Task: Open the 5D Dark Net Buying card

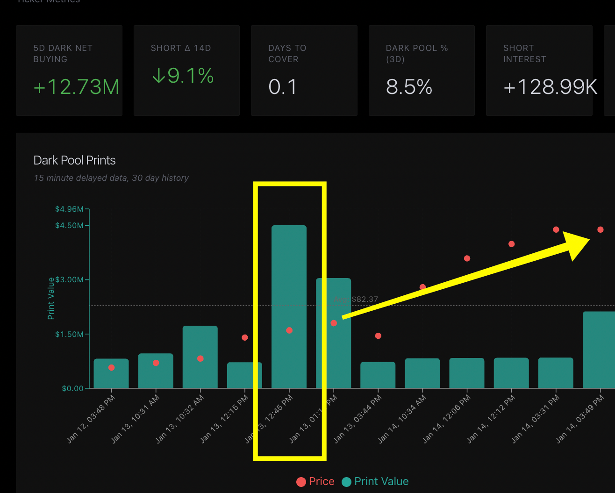Action: 69,71
